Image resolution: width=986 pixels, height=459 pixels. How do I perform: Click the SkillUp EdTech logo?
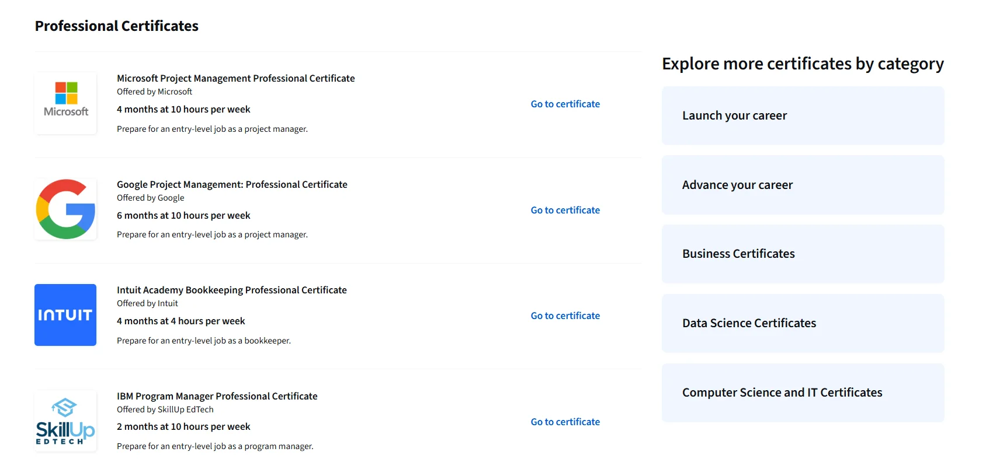click(x=65, y=421)
